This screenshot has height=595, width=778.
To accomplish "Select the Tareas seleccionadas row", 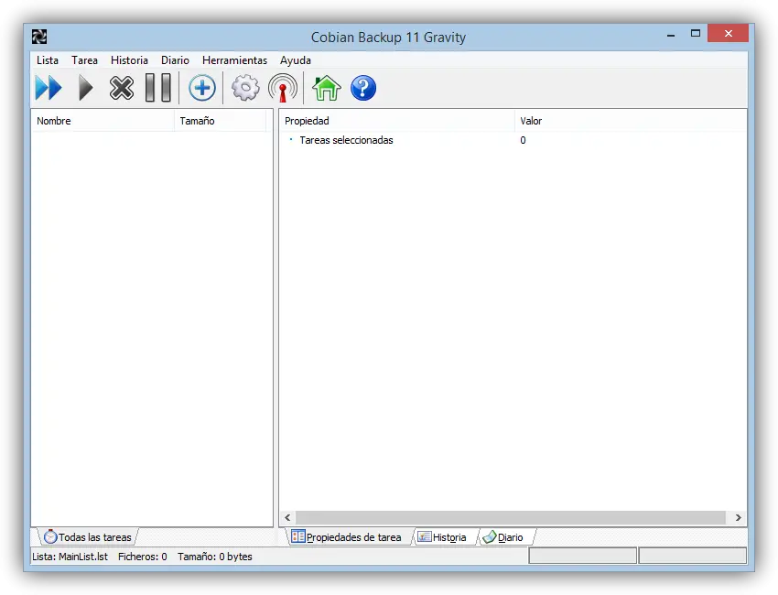I will 513,140.
